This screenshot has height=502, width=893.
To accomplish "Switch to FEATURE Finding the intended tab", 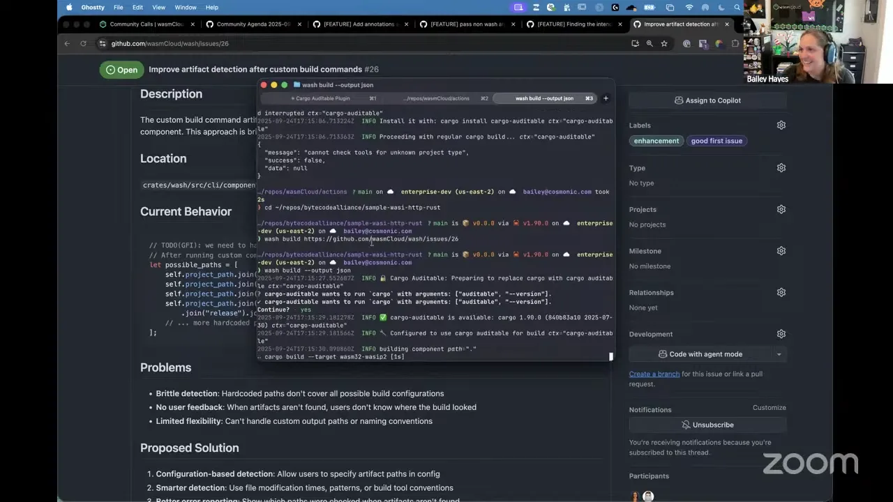I will [573, 24].
